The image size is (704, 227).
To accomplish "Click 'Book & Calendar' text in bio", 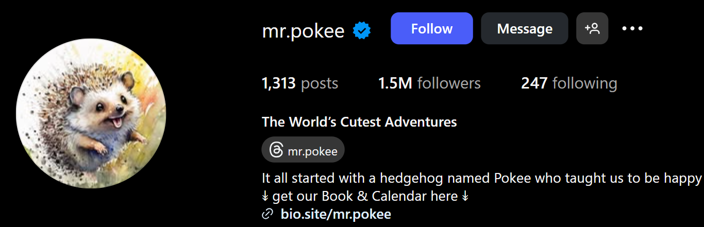I will pyautogui.click(x=379, y=196).
